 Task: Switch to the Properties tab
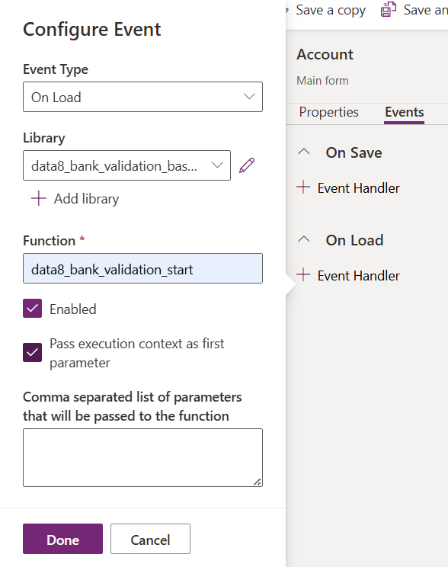[x=328, y=112]
